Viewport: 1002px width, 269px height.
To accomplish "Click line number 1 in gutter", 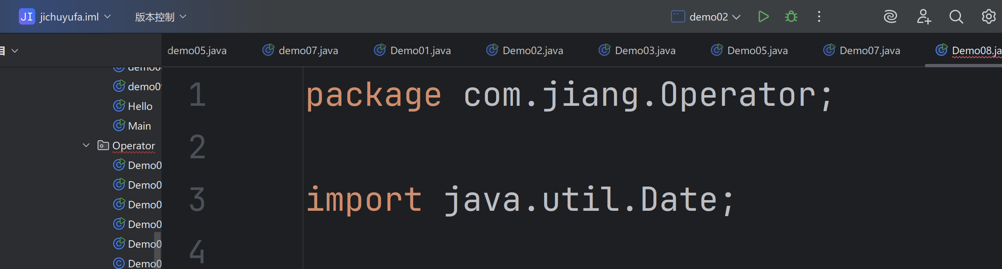I will pyautogui.click(x=198, y=95).
